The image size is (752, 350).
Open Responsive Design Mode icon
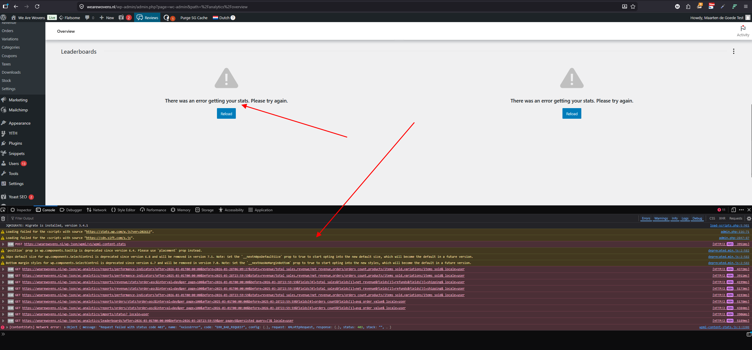[x=733, y=210]
